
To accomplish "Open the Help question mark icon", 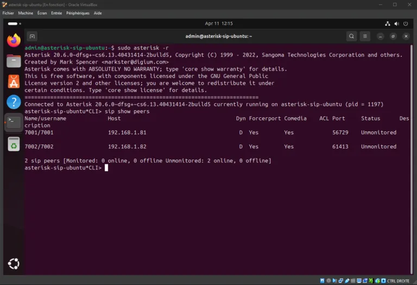I will tap(14, 102).
